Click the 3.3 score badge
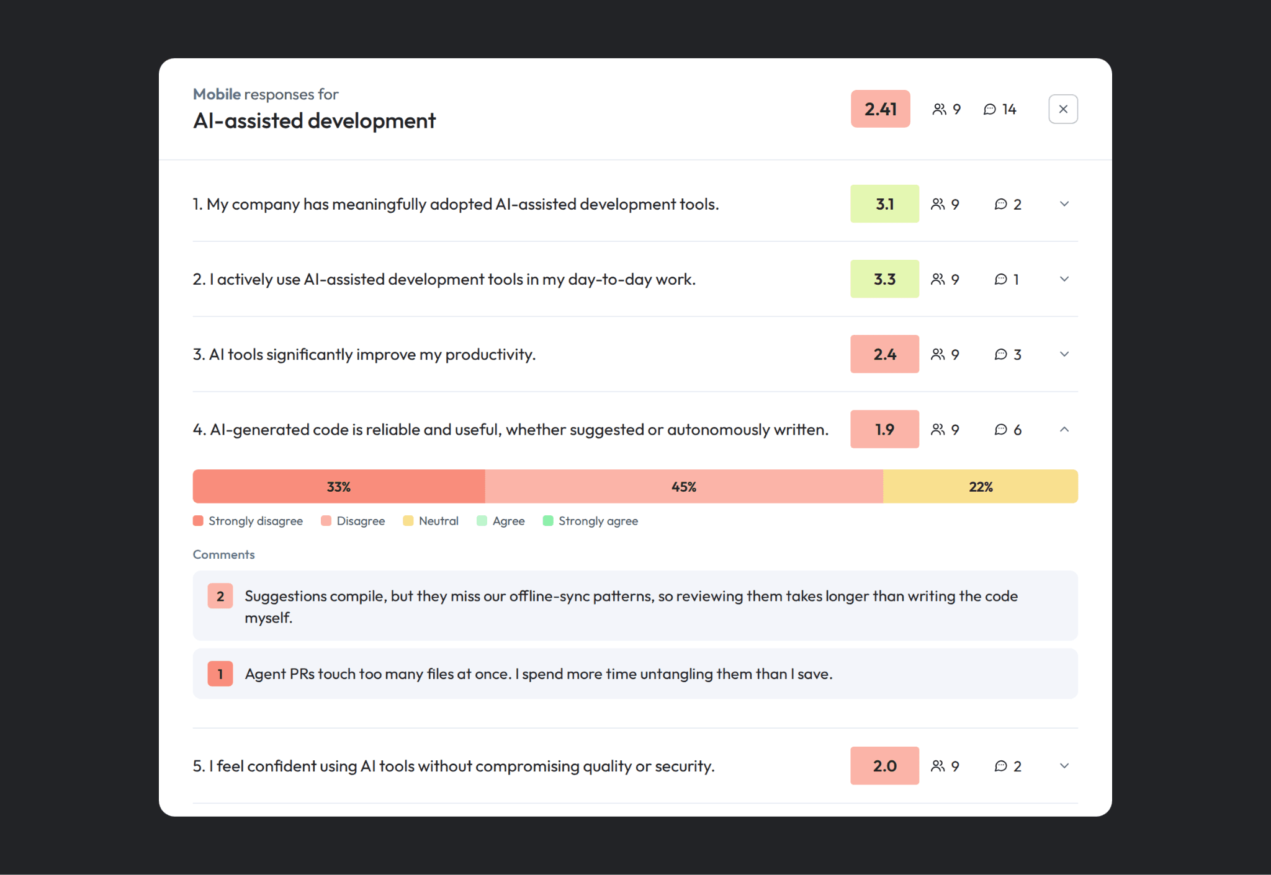1271x875 pixels. 884,279
